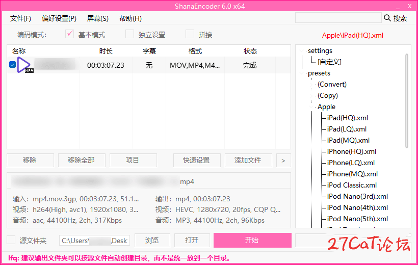Click the 状态 column header
This screenshot has width=418, height=265.
[x=250, y=51]
